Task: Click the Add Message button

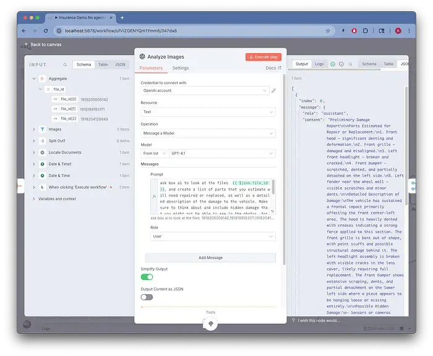Action: pyautogui.click(x=210, y=258)
